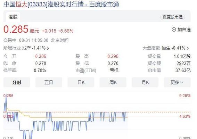Click the 大盘指数 恒生 -0.41% link
The height and width of the screenshot is (139, 197).
click(166, 48)
